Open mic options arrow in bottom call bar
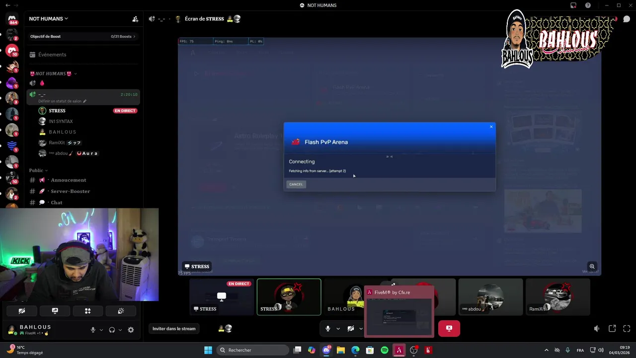Viewport: 636px width, 358px height. (x=338, y=329)
